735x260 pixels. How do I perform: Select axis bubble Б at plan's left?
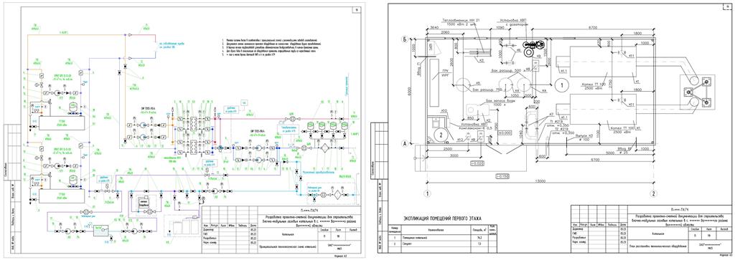coord(404,39)
